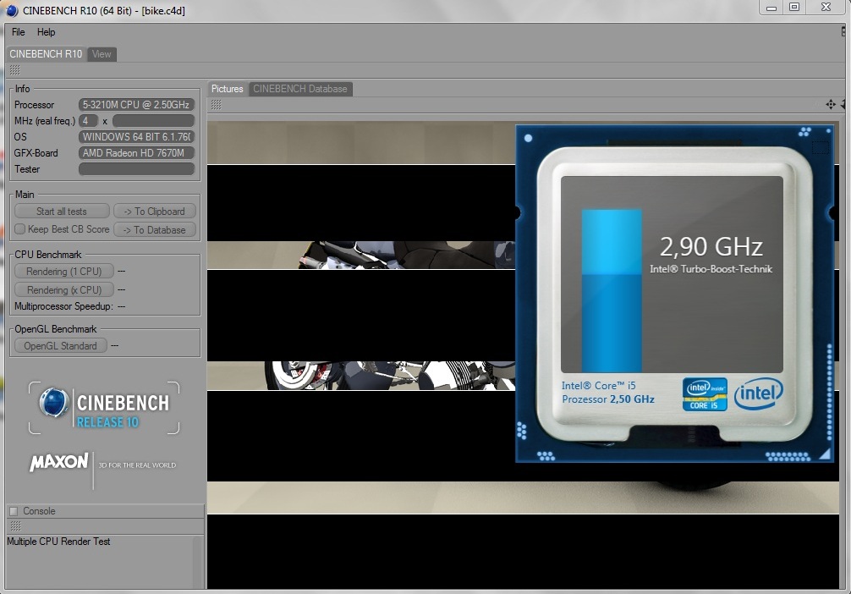Copy results with To Clipboard button
Viewport: 851px width, 594px height.
click(x=155, y=212)
